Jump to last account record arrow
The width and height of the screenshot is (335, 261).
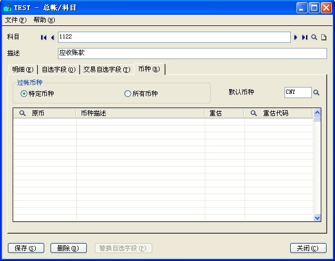pos(304,37)
